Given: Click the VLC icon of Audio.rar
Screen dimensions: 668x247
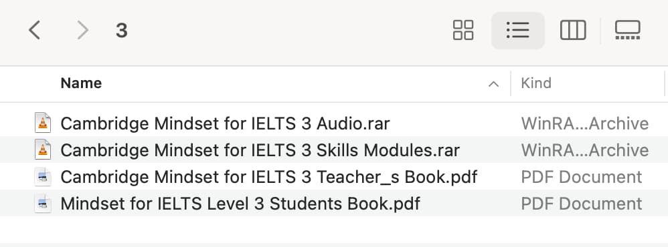Looking at the screenshot, I should click(x=43, y=123).
